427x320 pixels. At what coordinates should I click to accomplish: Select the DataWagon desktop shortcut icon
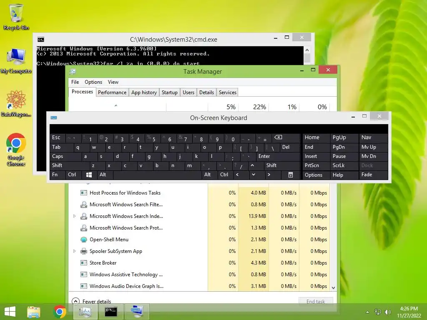pyautogui.click(x=16, y=104)
